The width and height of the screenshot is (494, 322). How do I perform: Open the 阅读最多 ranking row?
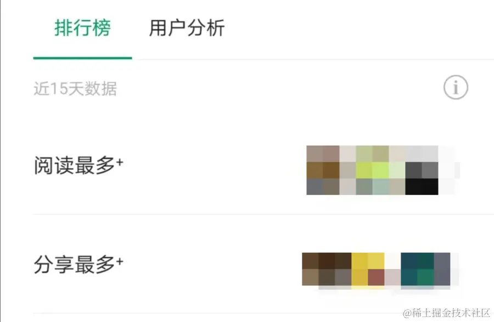[x=263, y=166]
